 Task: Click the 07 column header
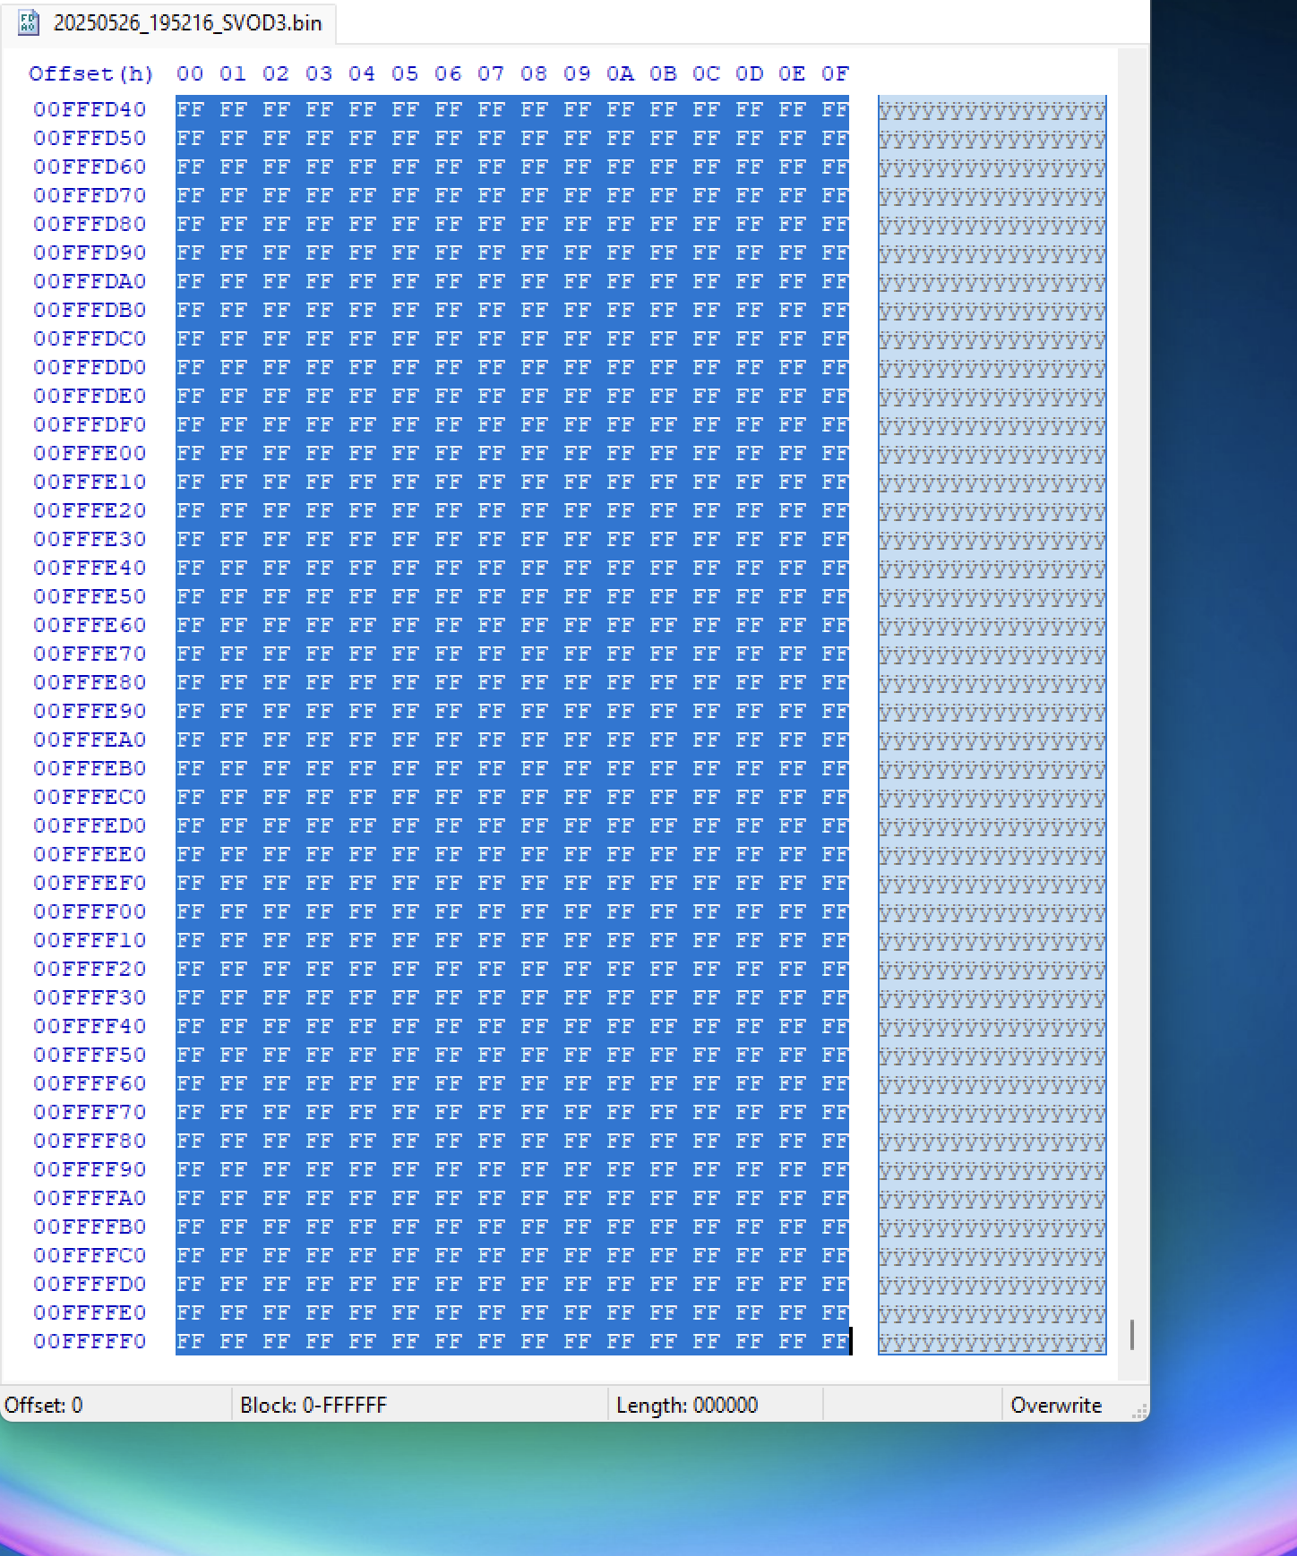coord(491,73)
